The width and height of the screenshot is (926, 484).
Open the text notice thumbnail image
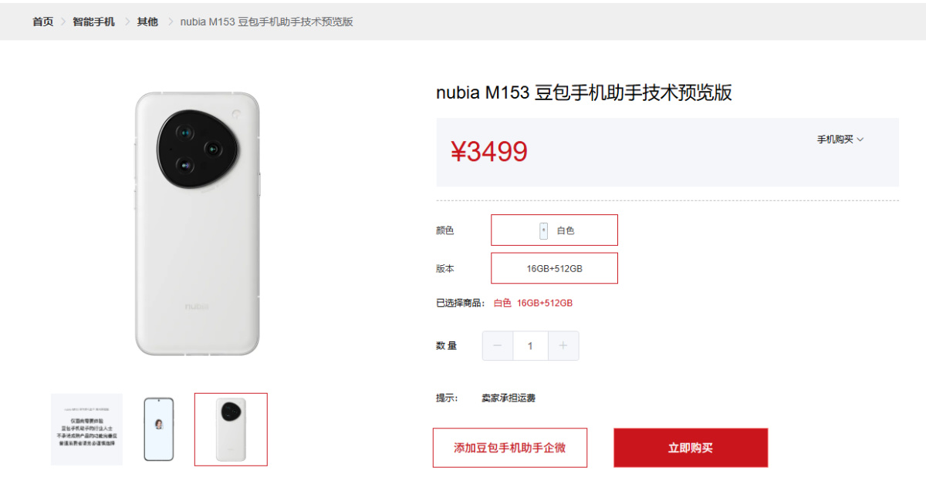[87, 429]
